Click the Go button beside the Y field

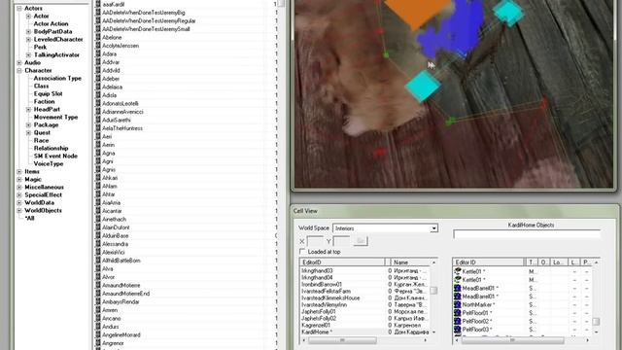361,241
